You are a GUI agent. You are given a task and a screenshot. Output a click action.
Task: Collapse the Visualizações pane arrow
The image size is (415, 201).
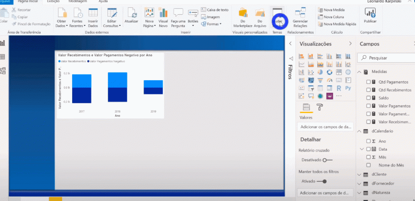click(x=351, y=44)
